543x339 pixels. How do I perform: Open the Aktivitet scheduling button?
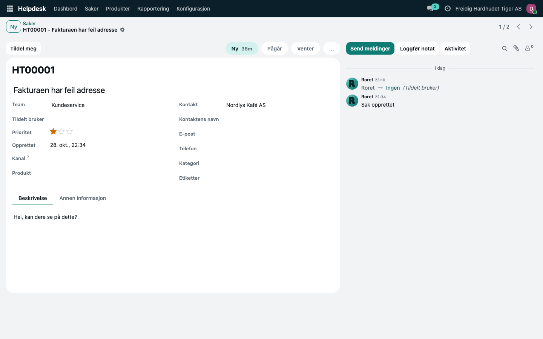pyautogui.click(x=455, y=49)
